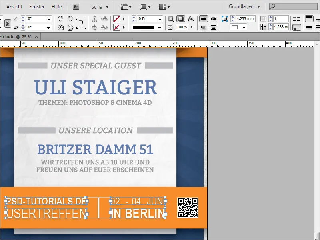Expand the opacity slider arrow
This screenshot has width=320, height=240.
tap(192, 27)
